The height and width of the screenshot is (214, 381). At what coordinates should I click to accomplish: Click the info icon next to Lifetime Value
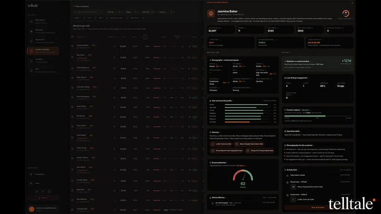point(221,28)
